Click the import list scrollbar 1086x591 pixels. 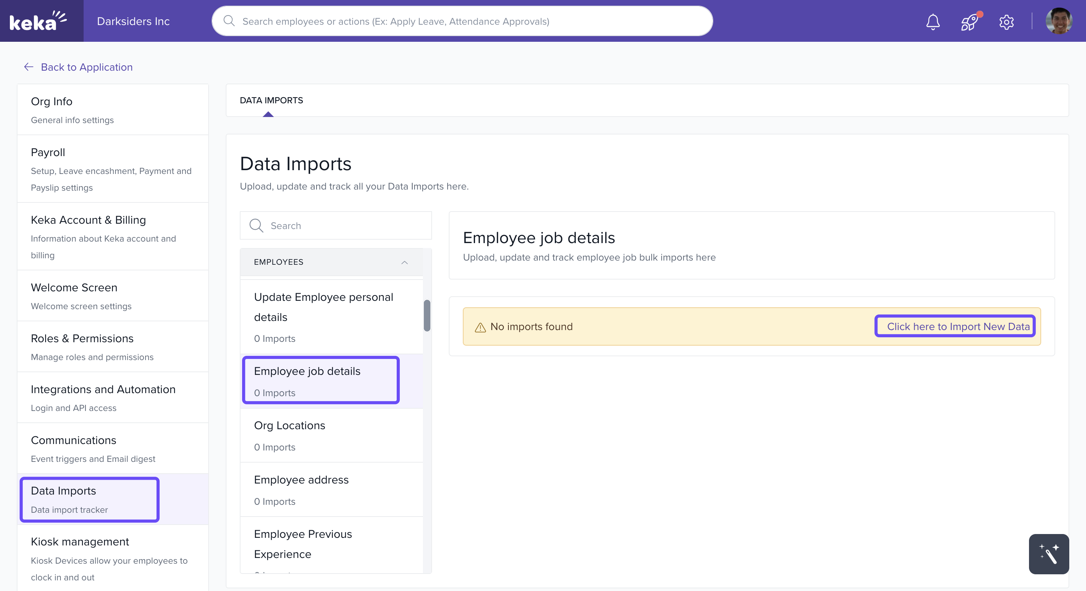point(427,315)
